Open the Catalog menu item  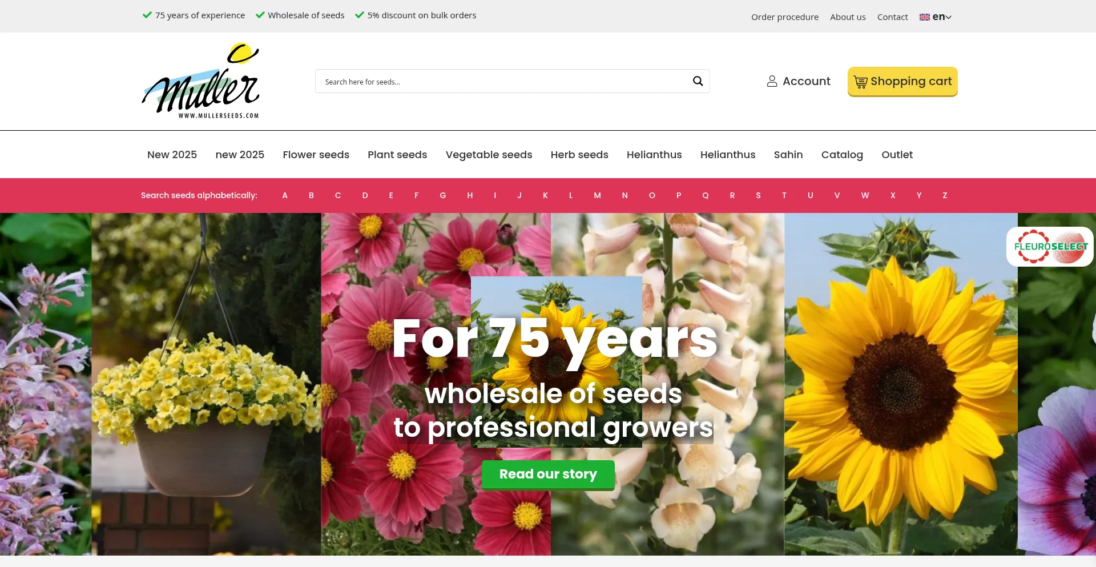(841, 155)
